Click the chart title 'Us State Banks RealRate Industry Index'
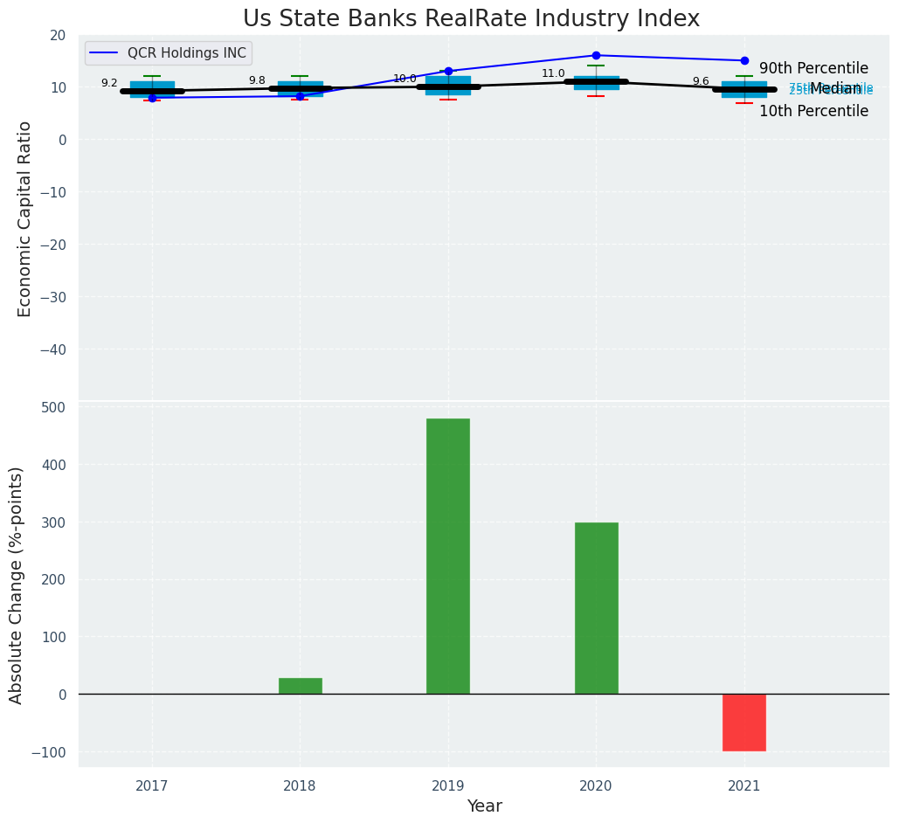Viewport: 899px width, 823px height. click(471, 19)
